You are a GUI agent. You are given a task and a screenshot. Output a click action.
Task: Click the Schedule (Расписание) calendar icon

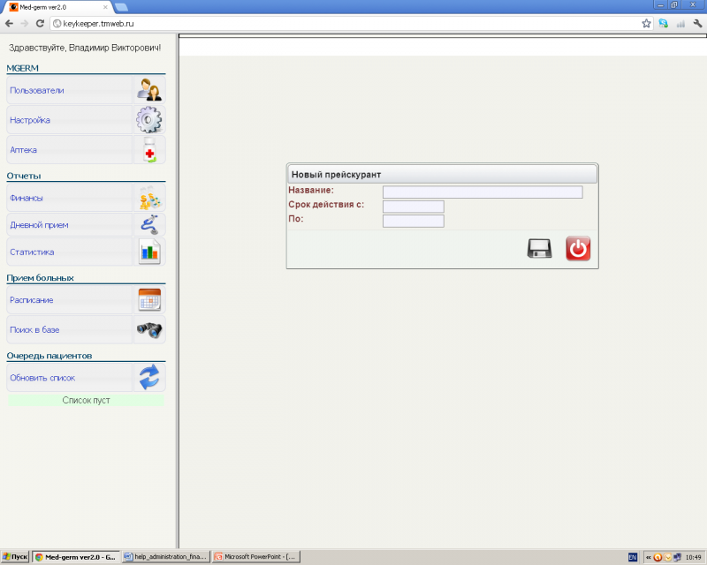point(148,300)
